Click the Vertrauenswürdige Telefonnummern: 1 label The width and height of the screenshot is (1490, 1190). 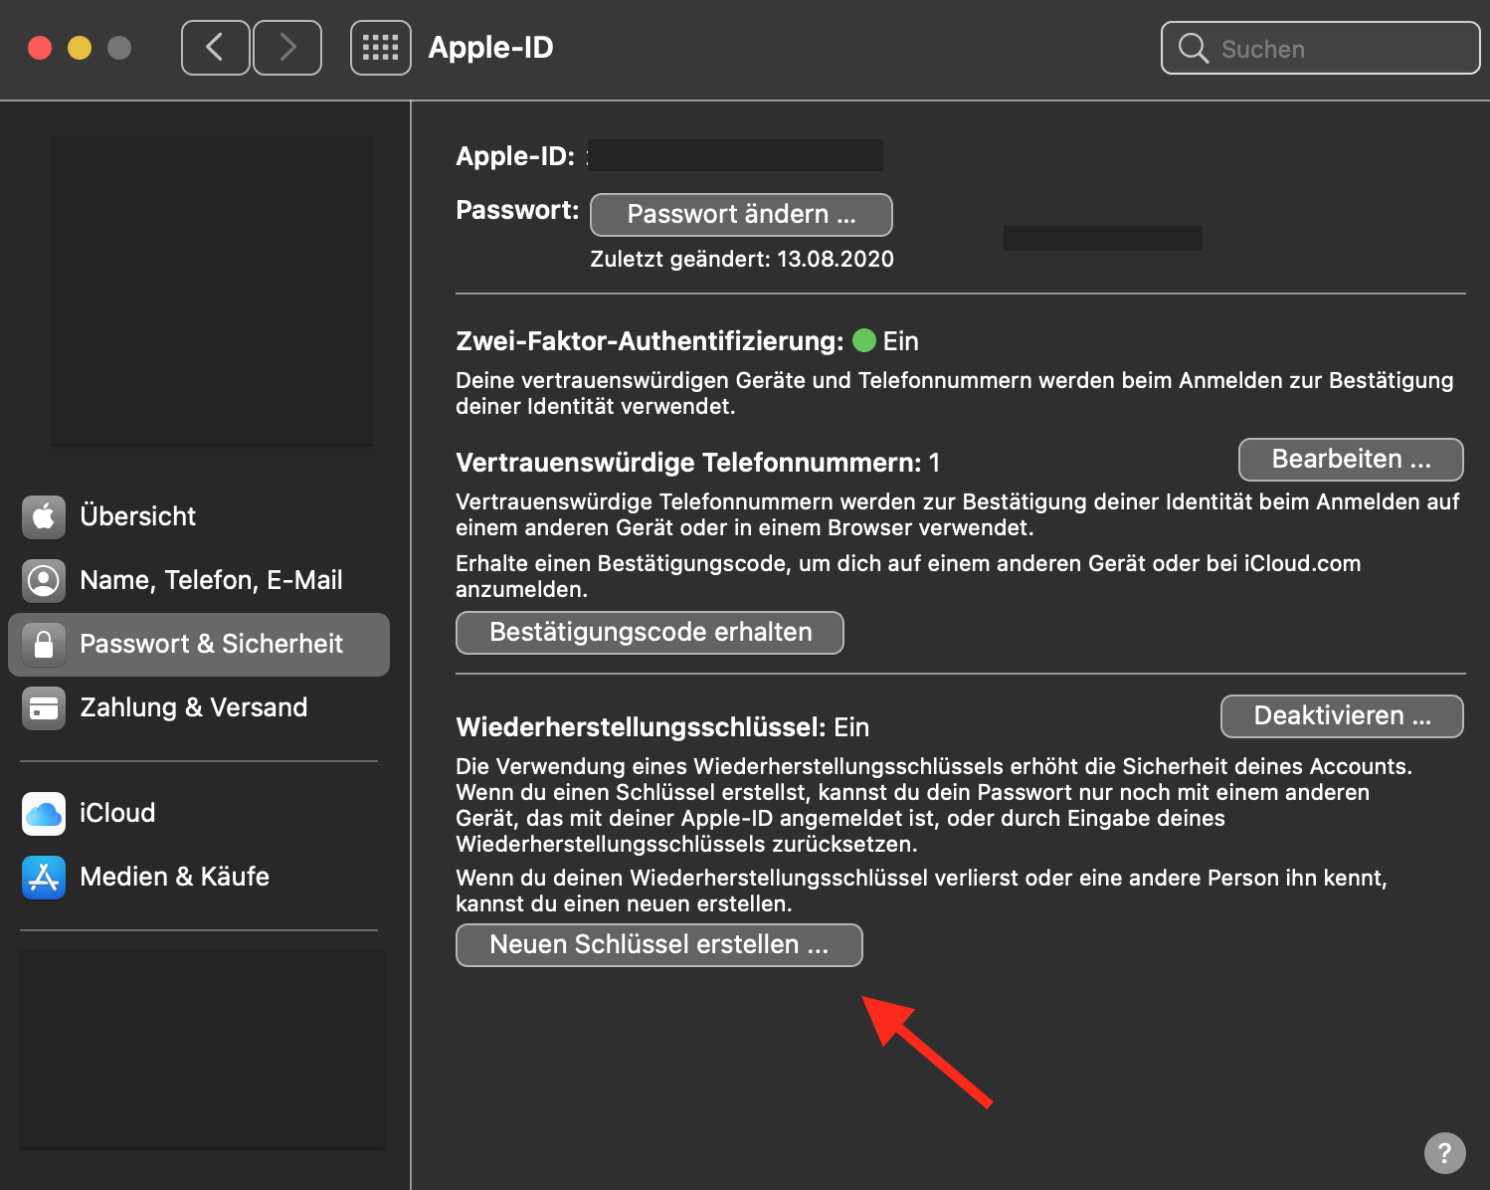(x=697, y=463)
